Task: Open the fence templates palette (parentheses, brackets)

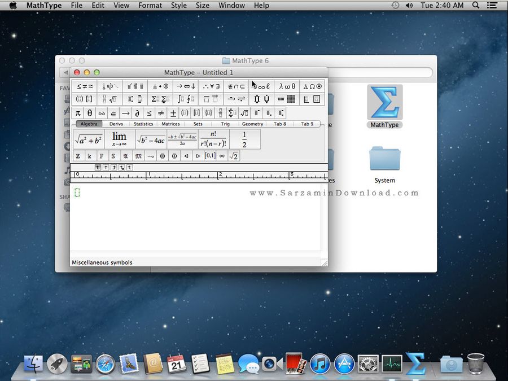Action: (84, 99)
